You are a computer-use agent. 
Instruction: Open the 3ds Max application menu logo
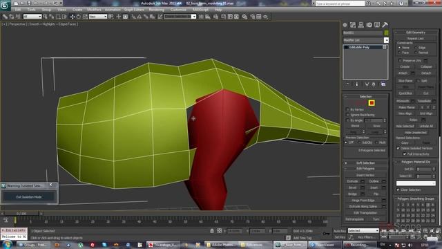point(5,5)
